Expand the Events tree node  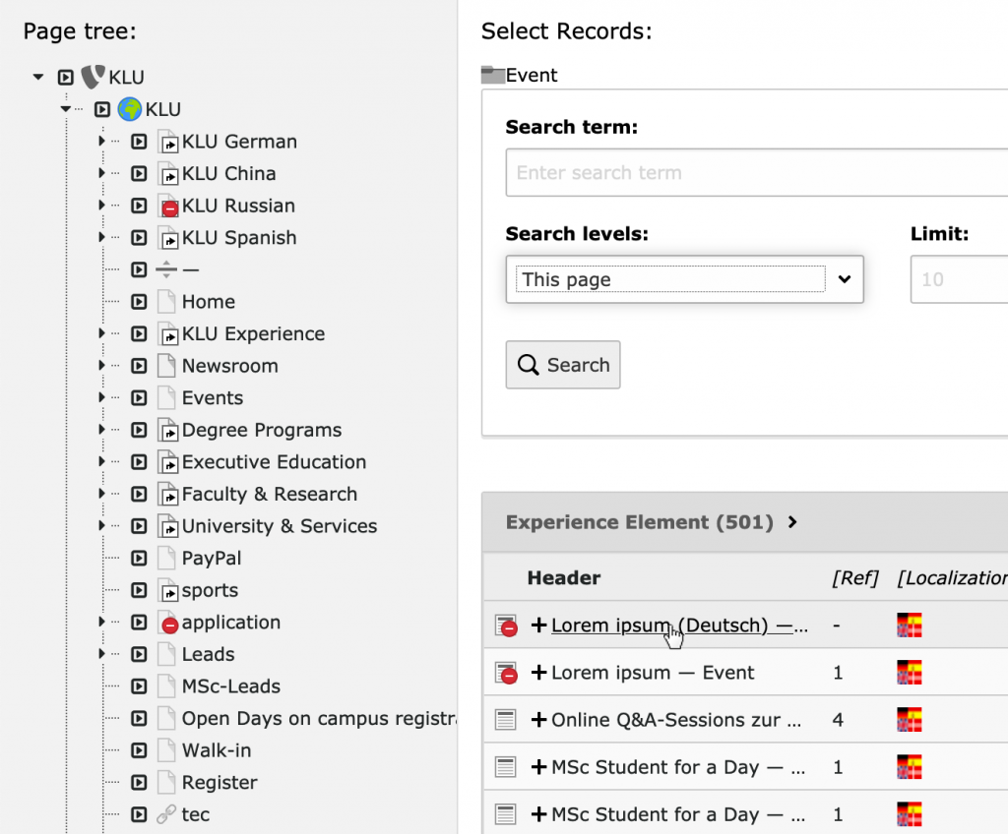[101, 397]
